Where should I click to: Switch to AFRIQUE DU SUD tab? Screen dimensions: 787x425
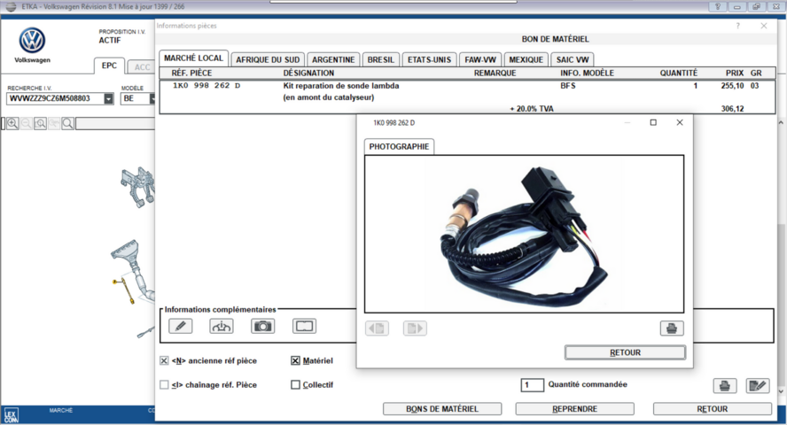click(268, 59)
